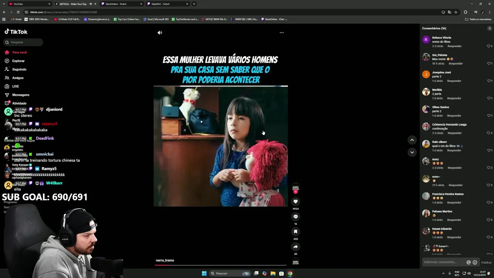Open narra_trama author name
The height and width of the screenshot is (278, 494).
pyautogui.click(x=165, y=261)
